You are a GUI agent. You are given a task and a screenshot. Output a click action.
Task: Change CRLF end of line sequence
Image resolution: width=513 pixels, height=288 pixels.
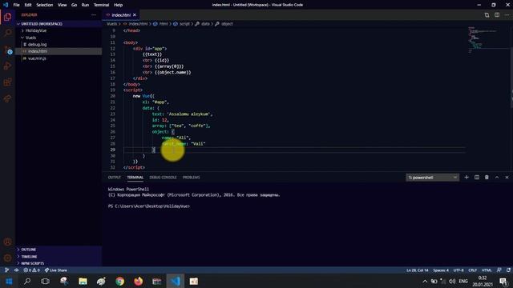(x=472, y=270)
